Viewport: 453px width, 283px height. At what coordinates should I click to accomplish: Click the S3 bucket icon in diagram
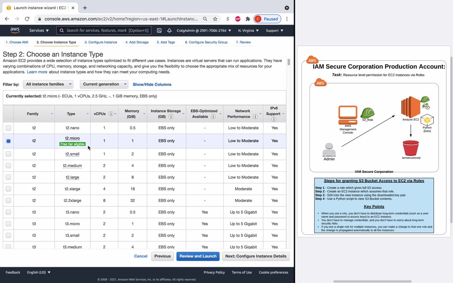click(411, 148)
